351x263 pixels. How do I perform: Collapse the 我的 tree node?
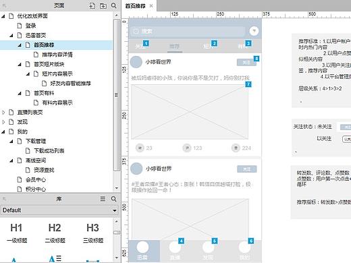point(3,131)
